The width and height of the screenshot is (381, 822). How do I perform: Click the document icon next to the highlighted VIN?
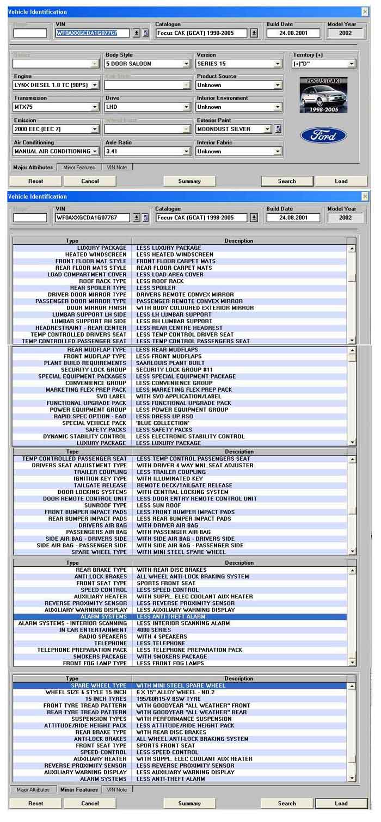tap(145, 33)
